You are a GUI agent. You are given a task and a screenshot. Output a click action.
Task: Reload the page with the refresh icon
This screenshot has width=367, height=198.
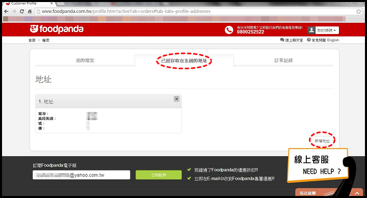(22, 11)
